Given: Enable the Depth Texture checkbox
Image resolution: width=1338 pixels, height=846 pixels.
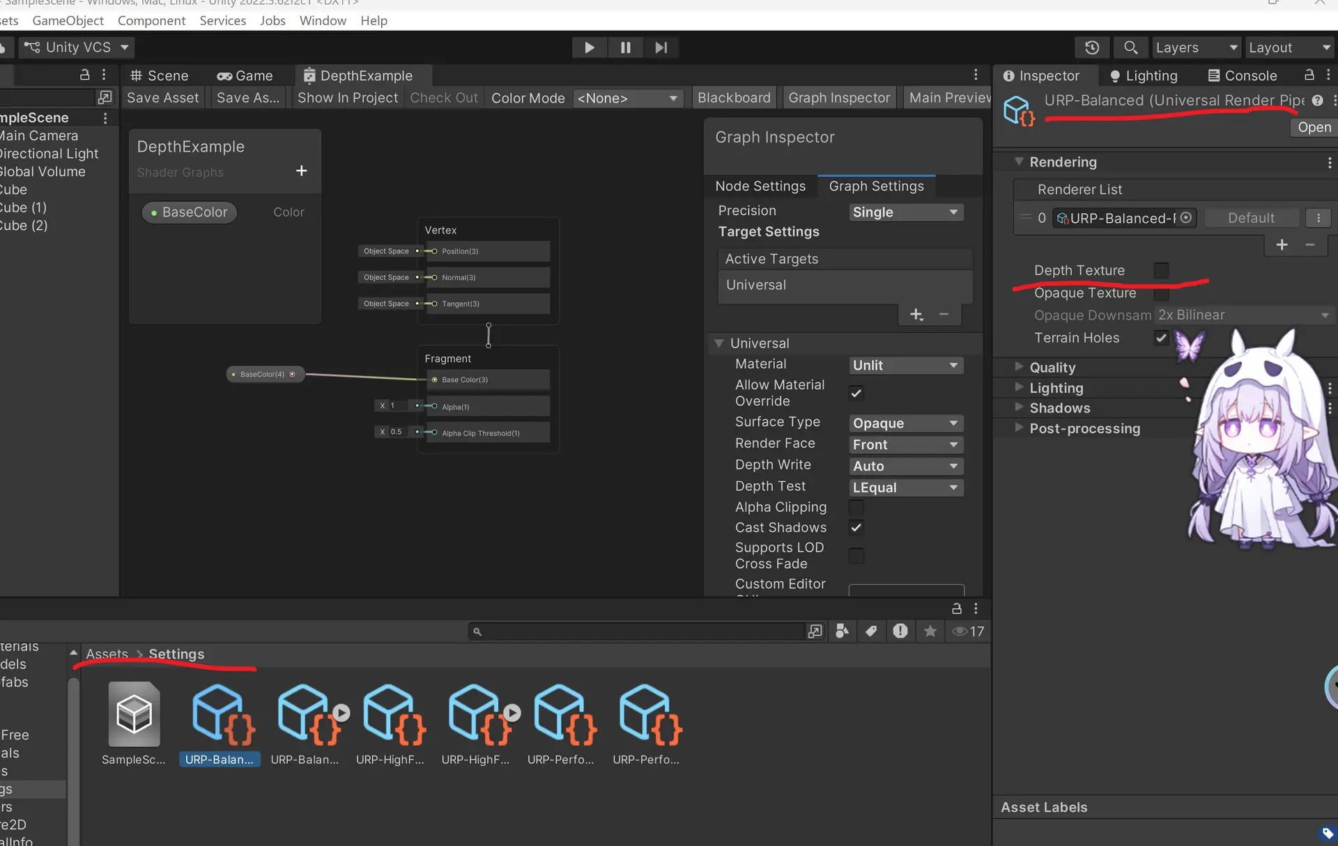Looking at the screenshot, I should 1161,270.
